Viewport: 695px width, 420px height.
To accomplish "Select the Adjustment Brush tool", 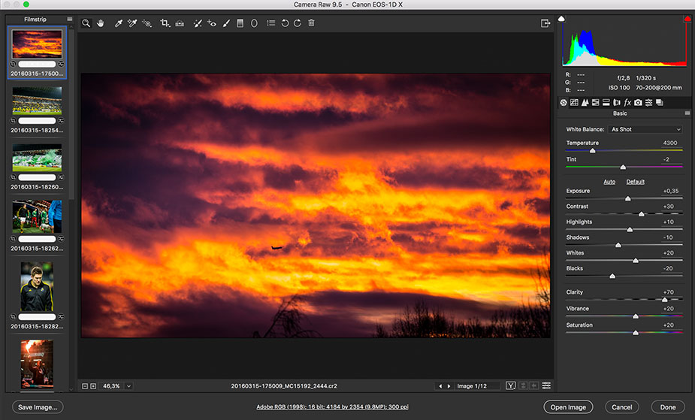I will click(226, 24).
